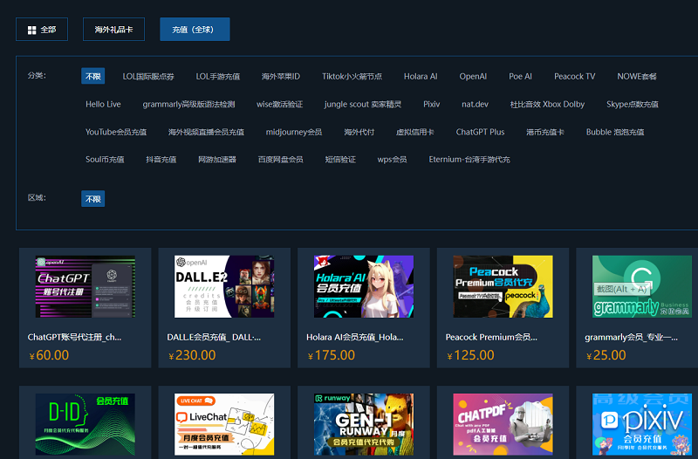Open the NOWE套餐 category

coord(637,76)
